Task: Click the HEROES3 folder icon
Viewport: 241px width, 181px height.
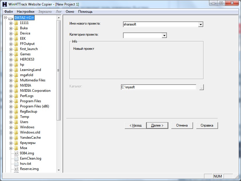Action: coord(16,59)
